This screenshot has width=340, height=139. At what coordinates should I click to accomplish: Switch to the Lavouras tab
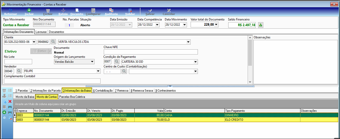(x=41, y=32)
